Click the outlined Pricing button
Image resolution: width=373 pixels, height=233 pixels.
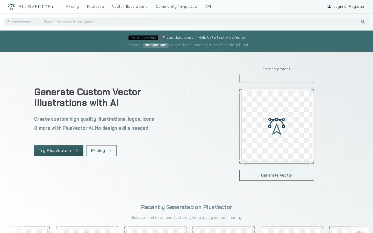pos(101,151)
